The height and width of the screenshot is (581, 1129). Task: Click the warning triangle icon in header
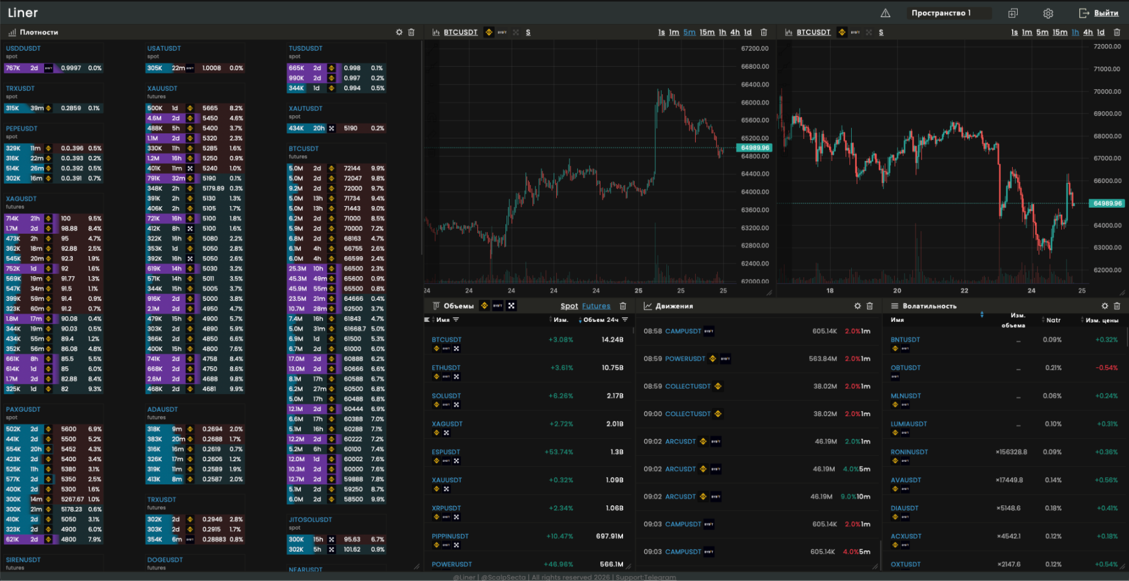pos(885,13)
